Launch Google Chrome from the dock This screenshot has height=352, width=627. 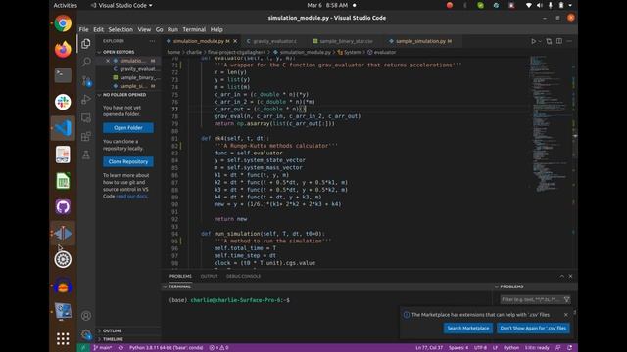pyautogui.click(x=63, y=23)
